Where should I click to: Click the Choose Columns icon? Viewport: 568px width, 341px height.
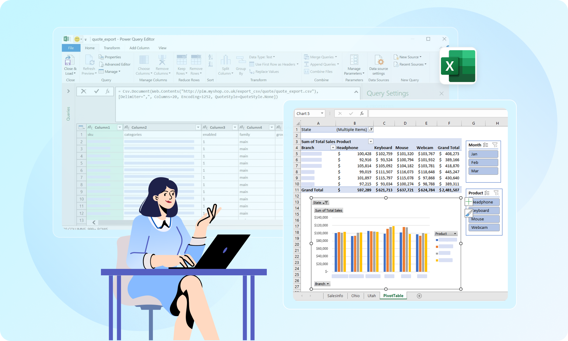coord(144,60)
